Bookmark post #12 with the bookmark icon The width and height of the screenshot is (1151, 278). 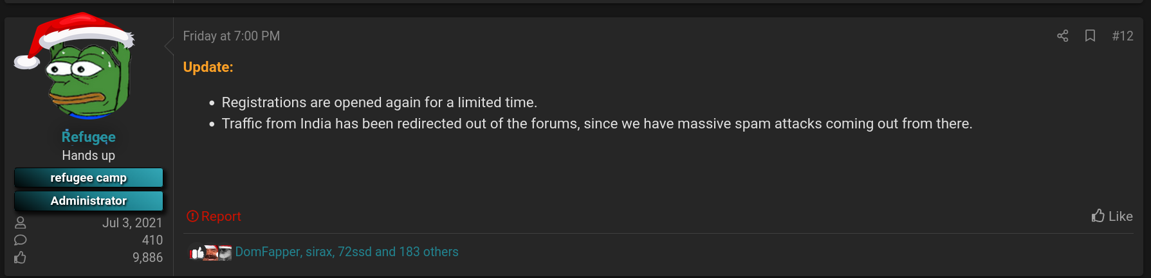click(1090, 36)
